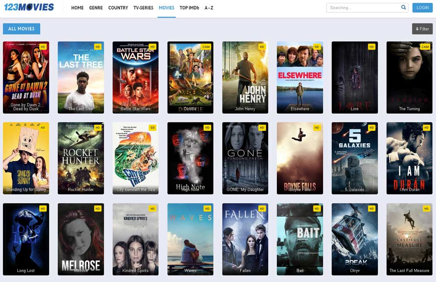Click the HD badge on Rocket Hunter
This screenshot has height=282, width=436.
(x=98, y=128)
